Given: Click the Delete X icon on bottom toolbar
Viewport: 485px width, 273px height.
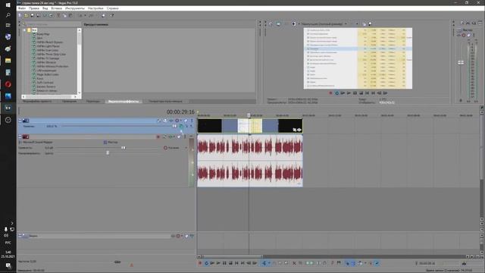Looking at the screenshot, I should pyautogui.click(x=294, y=263).
